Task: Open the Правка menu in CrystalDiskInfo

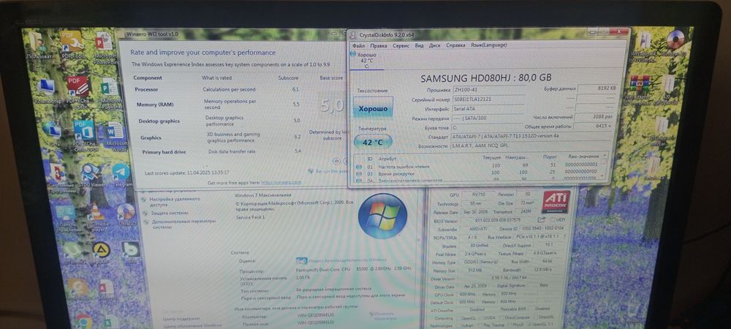Action: 379,45
